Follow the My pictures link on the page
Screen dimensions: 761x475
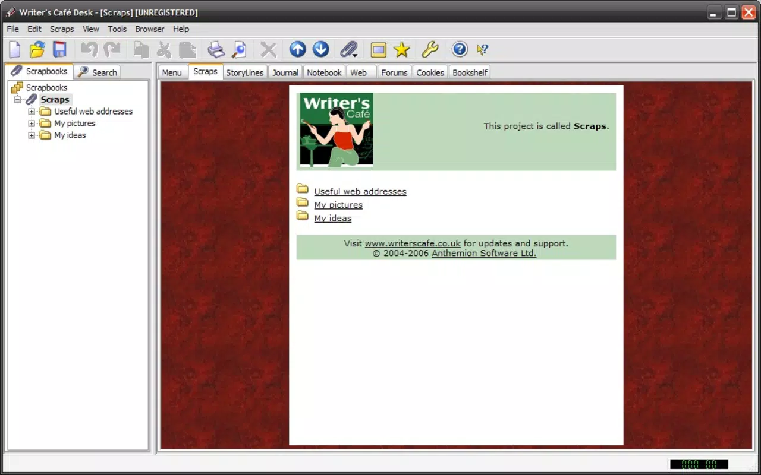(x=338, y=205)
